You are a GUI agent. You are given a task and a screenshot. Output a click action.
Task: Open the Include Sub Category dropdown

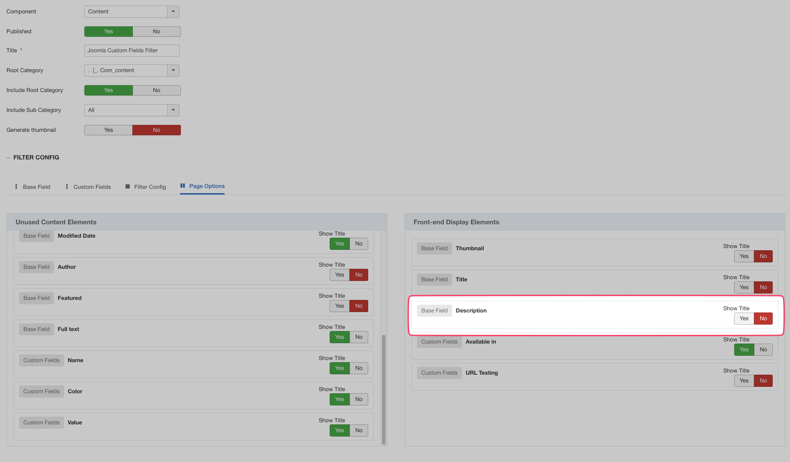click(x=173, y=110)
